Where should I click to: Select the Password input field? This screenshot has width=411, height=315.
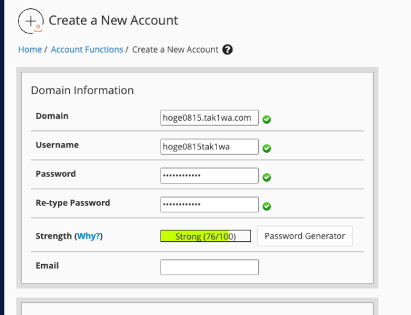[x=209, y=175]
